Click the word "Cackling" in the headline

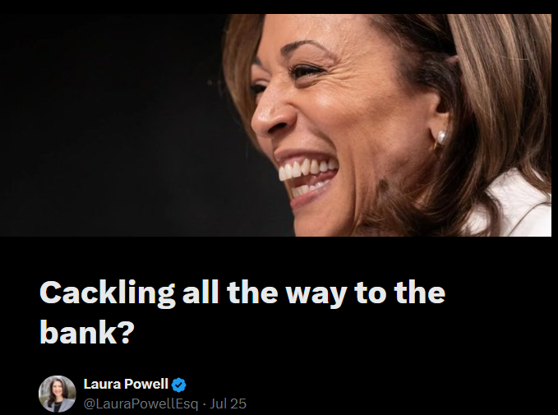click(107, 293)
